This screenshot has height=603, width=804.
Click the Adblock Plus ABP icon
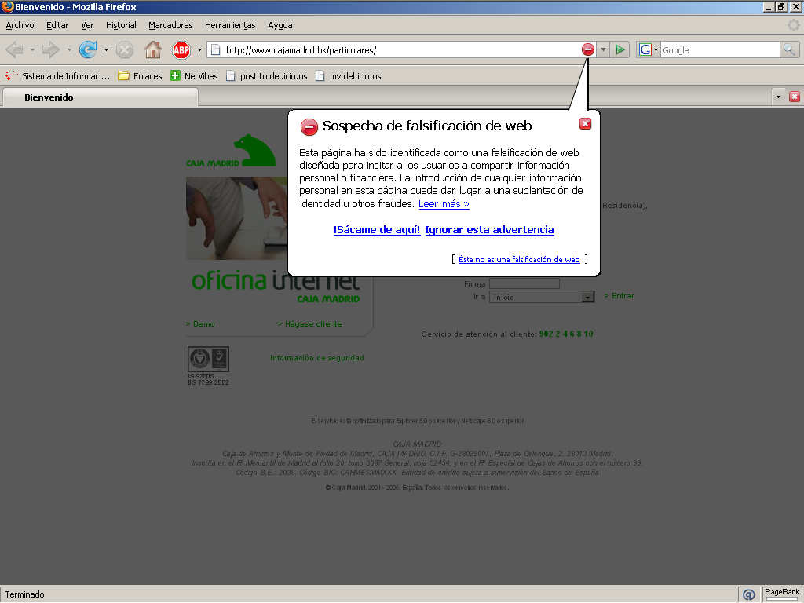click(x=181, y=50)
